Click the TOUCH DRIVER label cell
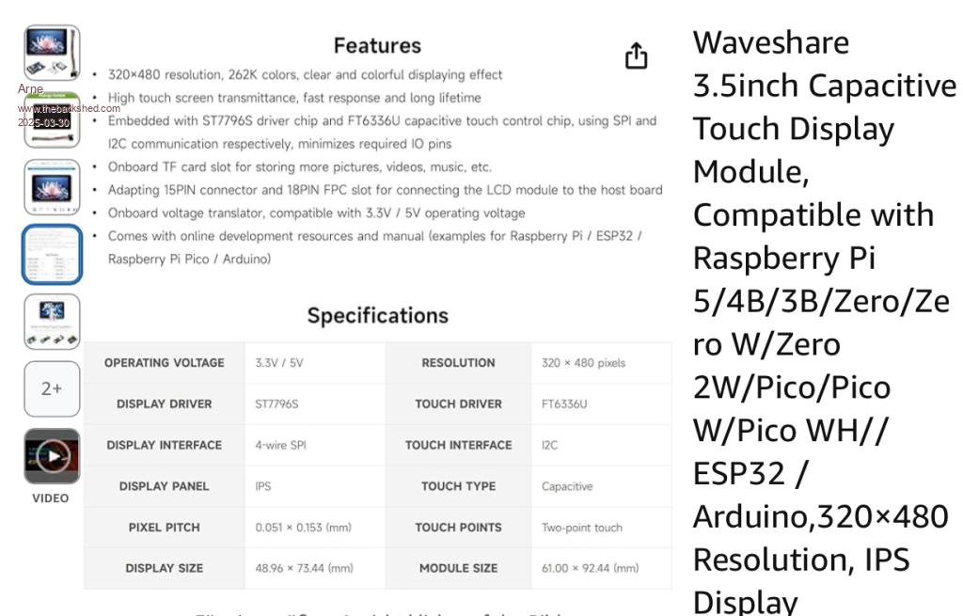Screen dimensions: 963x616 point(458,404)
